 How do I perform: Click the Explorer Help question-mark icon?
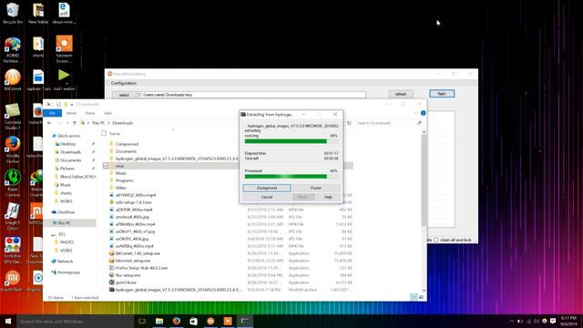coord(423,113)
